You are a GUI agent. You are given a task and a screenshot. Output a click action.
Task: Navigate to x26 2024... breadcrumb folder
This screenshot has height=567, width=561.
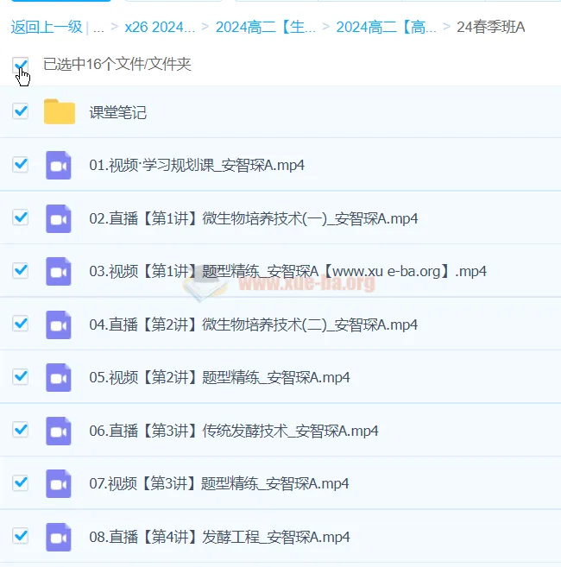point(160,27)
